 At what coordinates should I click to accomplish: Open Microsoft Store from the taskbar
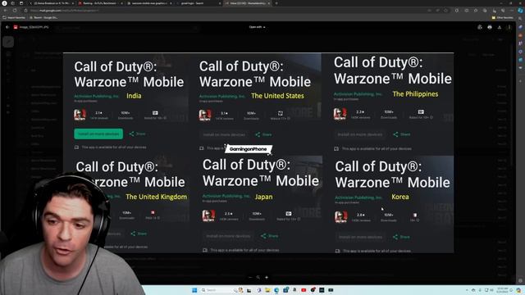pos(285,290)
